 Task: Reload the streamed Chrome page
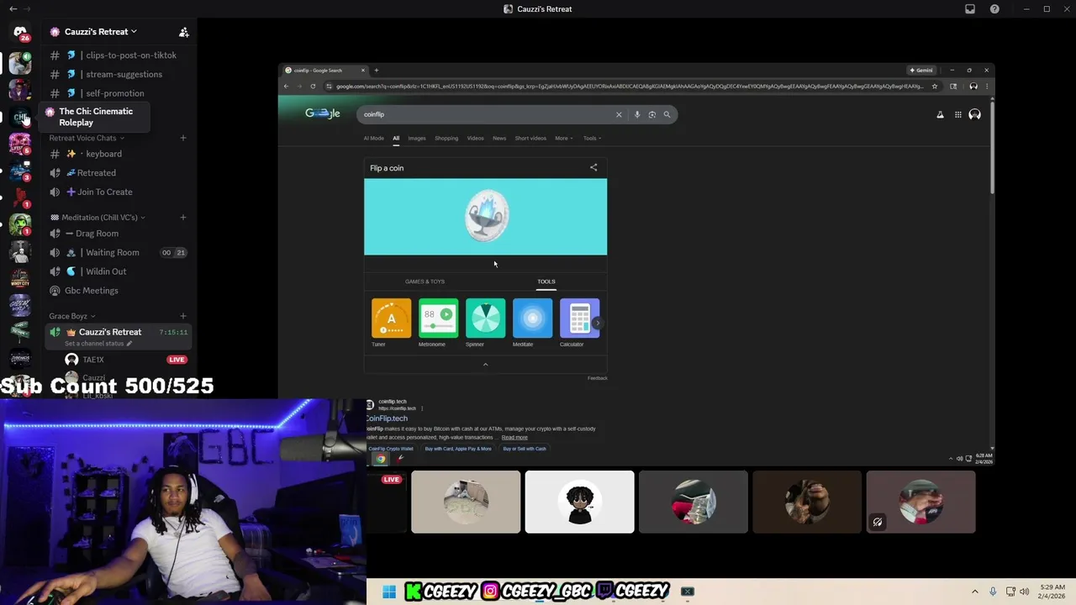(x=313, y=86)
